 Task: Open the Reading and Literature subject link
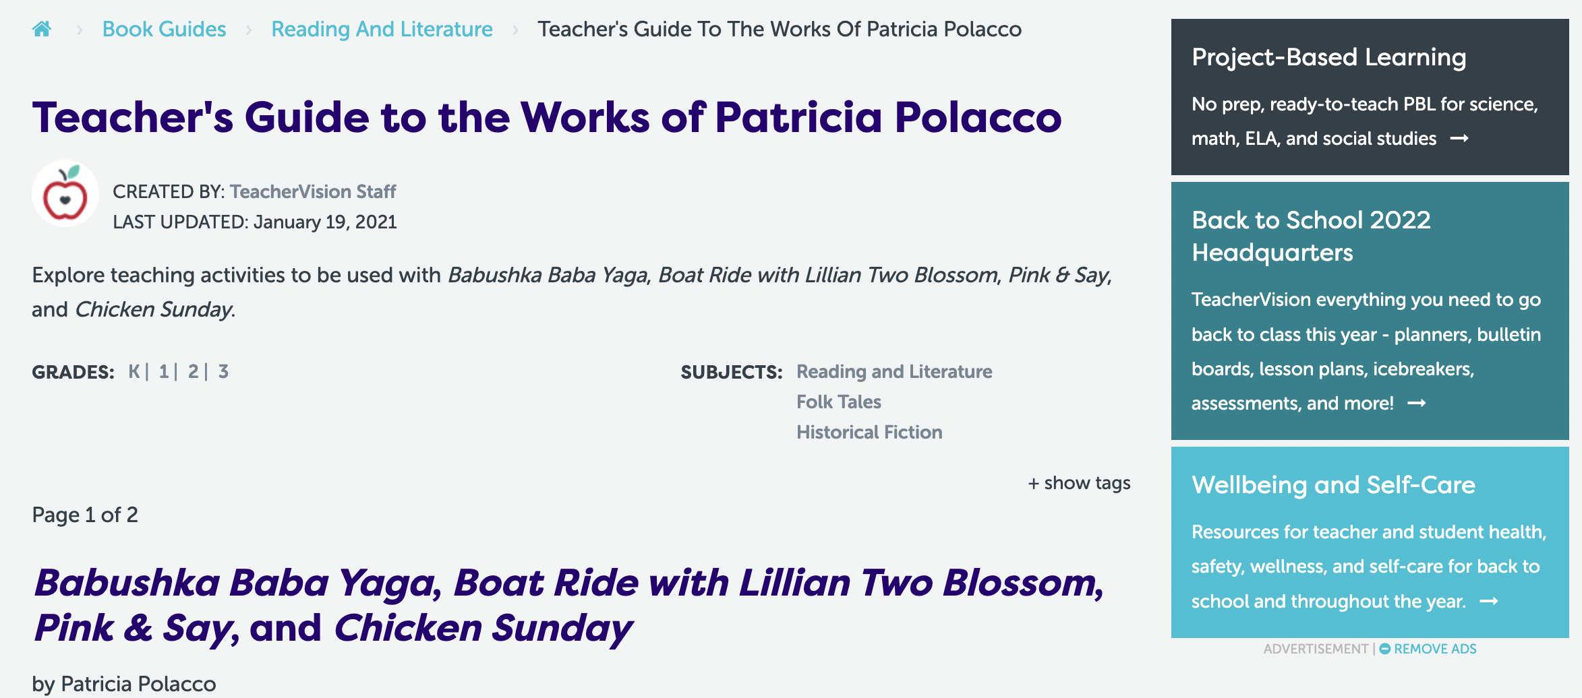(894, 371)
